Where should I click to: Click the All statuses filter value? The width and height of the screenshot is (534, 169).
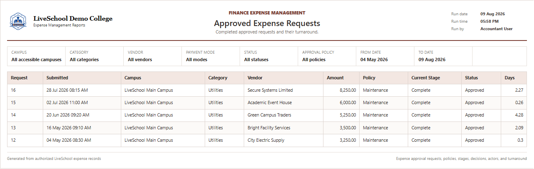click(x=256, y=60)
